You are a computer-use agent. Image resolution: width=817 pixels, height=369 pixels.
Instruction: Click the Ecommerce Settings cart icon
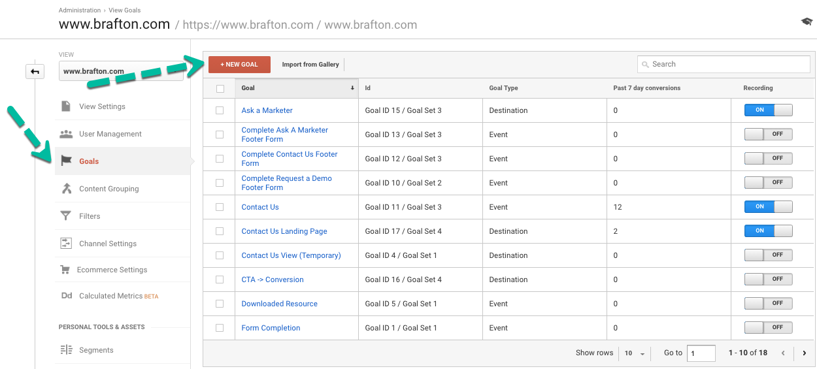(x=65, y=270)
